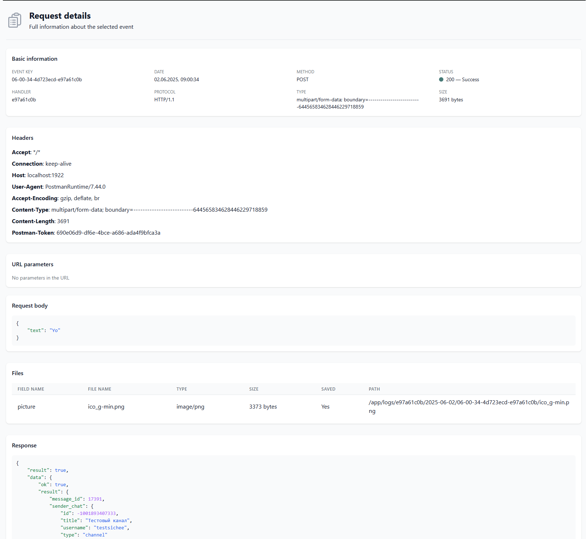Click the /app/logs file path cell
Image resolution: width=586 pixels, height=539 pixels.
tap(469, 407)
